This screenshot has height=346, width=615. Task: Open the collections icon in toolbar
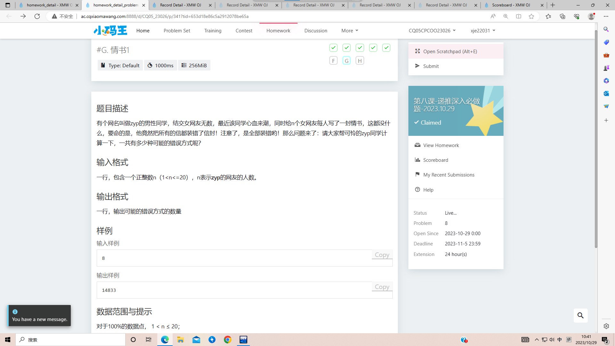[x=562, y=16]
